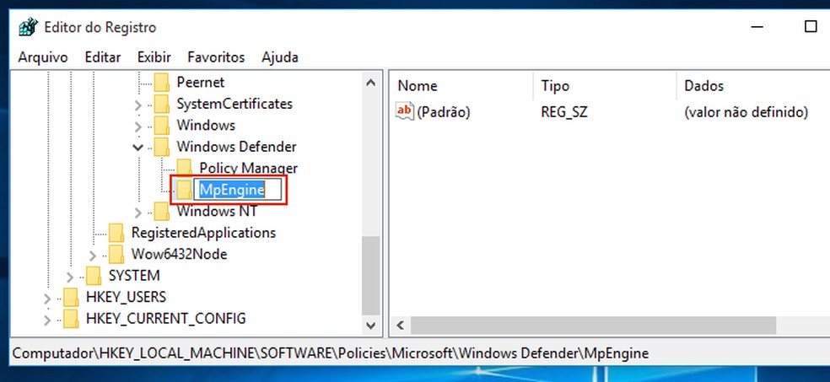Click the tree pane scroll up arrow

[x=371, y=83]
